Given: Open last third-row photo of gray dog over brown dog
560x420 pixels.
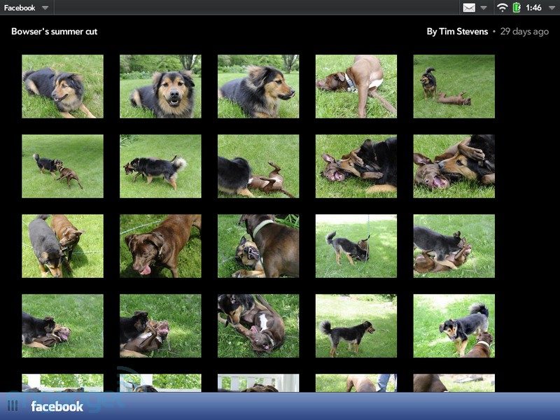Looking at the screenshot, I should click(454, 246).
